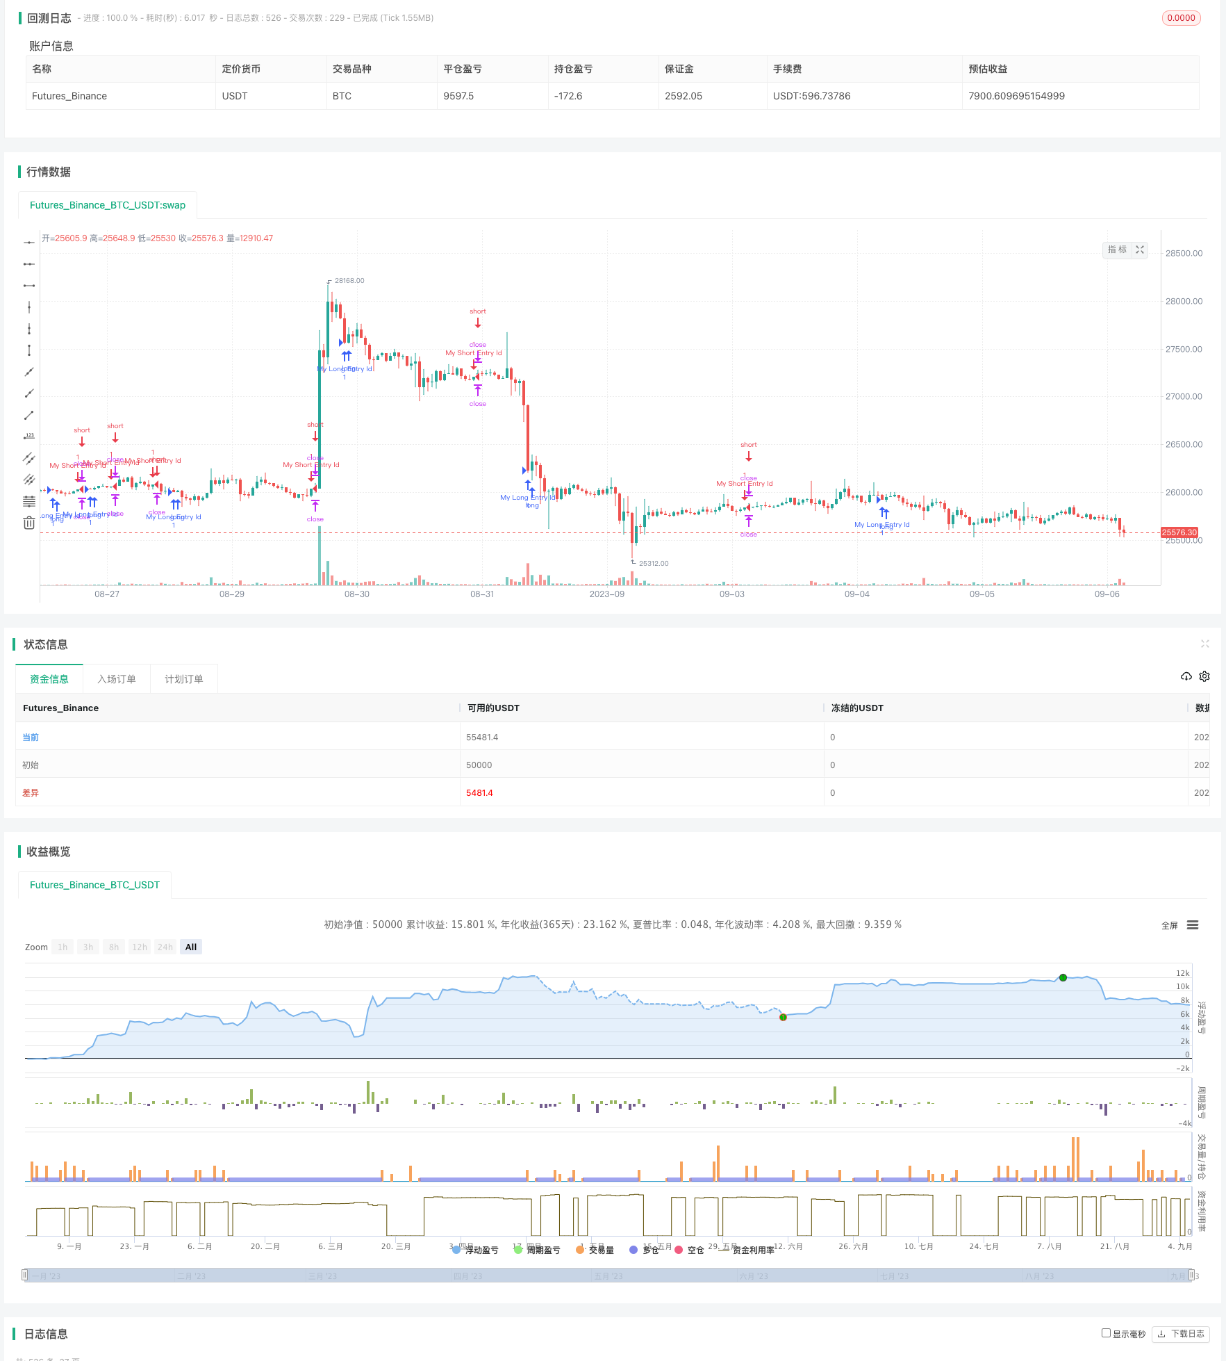
Task: Click the download icon beside 下载日志
Action: click(1161, 1334)
